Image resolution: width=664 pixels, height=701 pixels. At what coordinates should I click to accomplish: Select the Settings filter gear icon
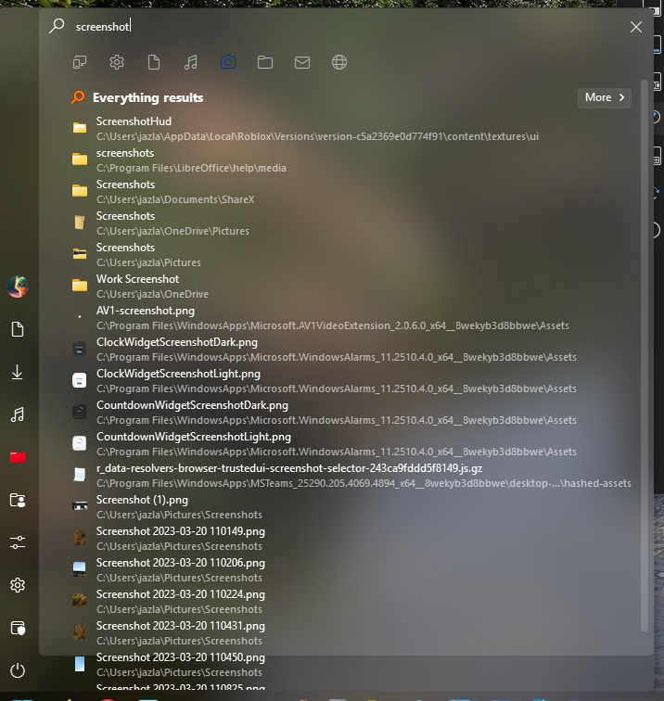[x=117, y=62]
